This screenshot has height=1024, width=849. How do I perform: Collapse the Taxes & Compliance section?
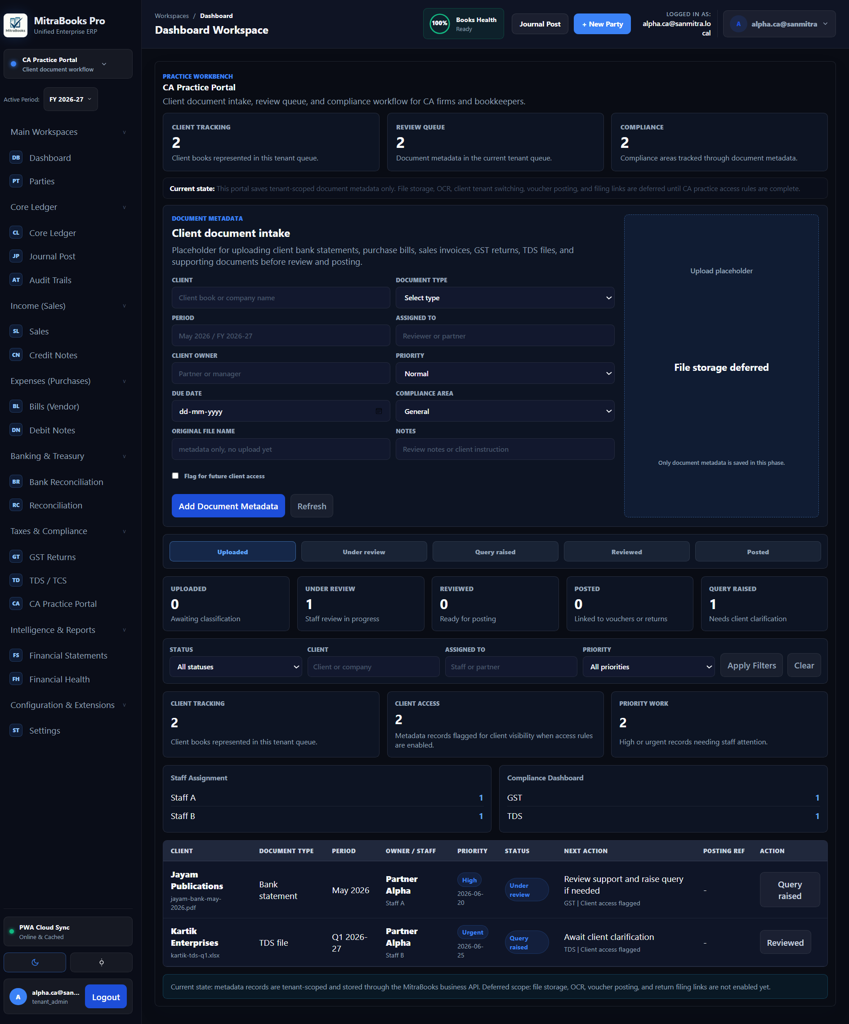(x=68, y=531)
